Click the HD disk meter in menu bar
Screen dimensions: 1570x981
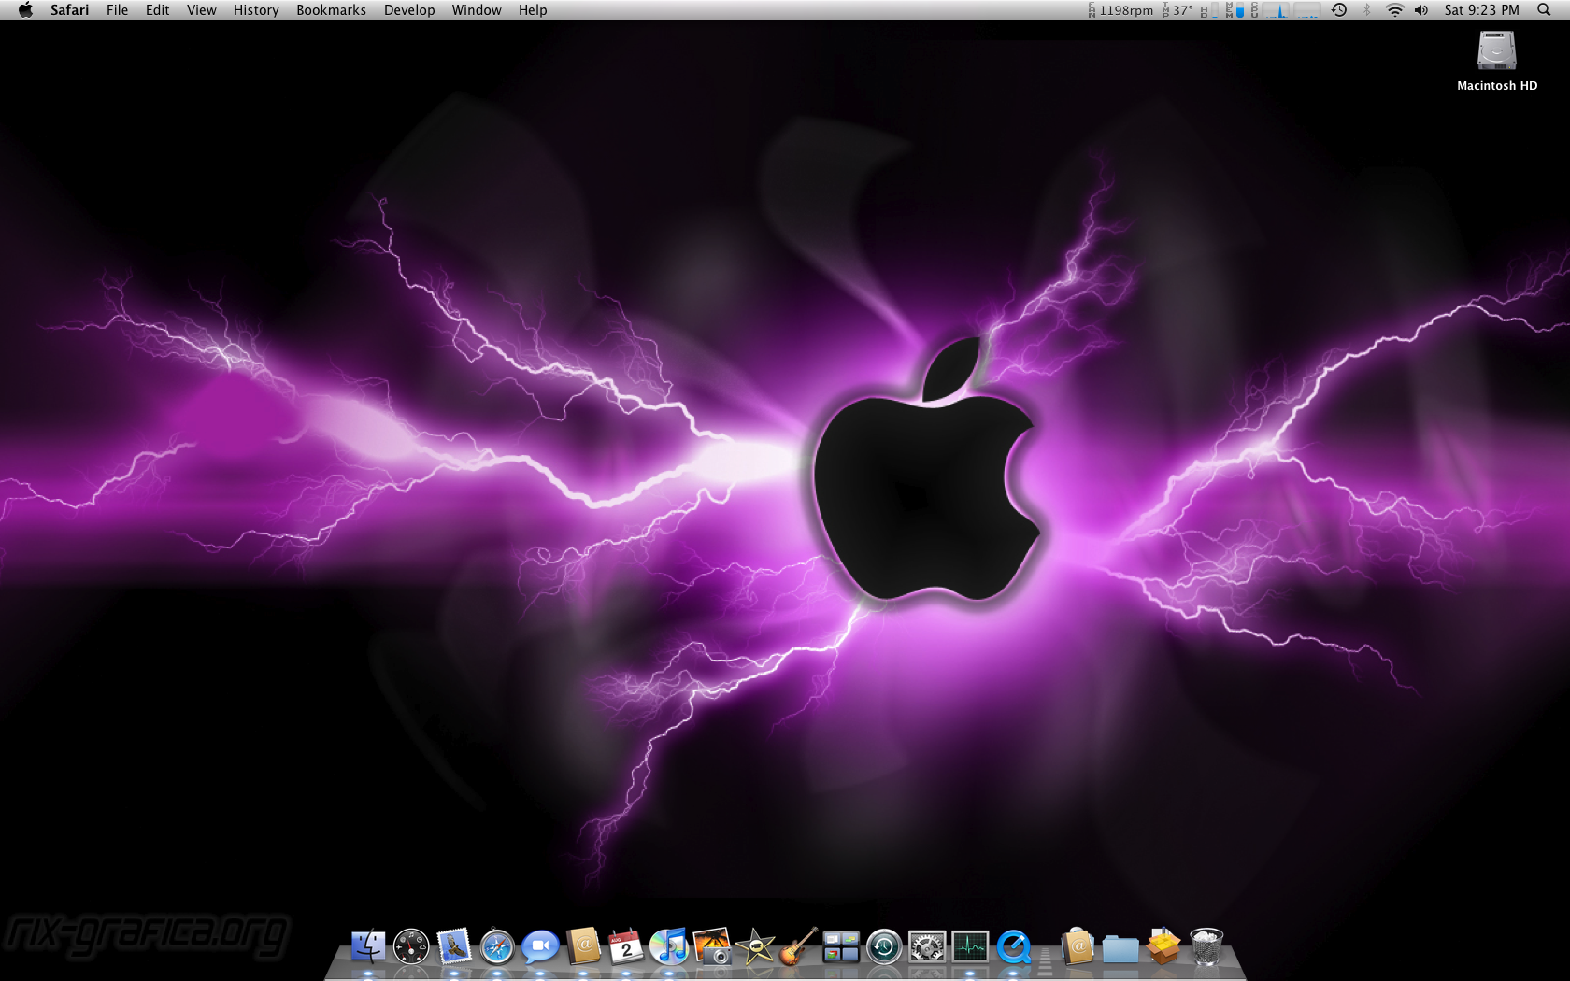1208,10
